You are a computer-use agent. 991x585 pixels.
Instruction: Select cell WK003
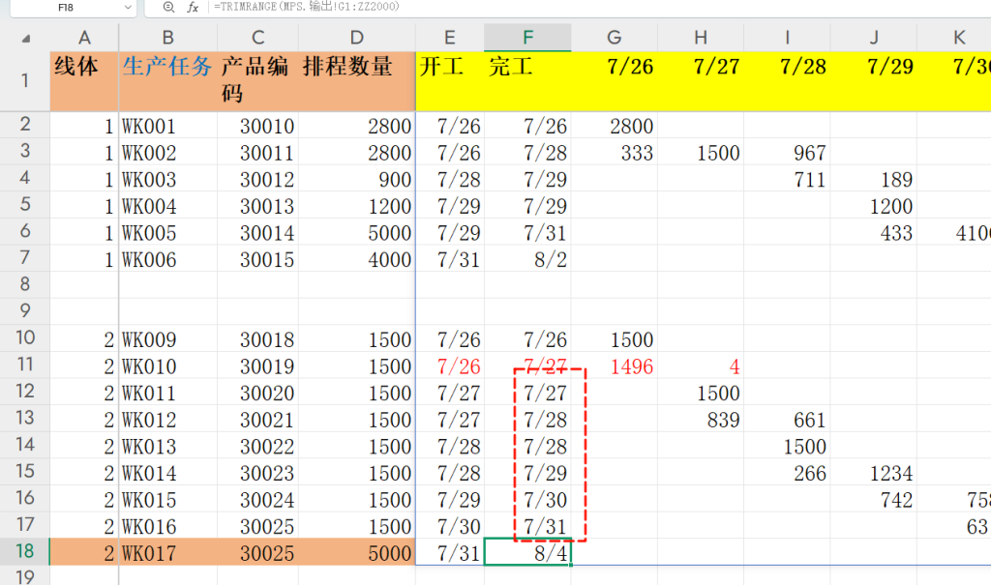[x=167, y=180]
